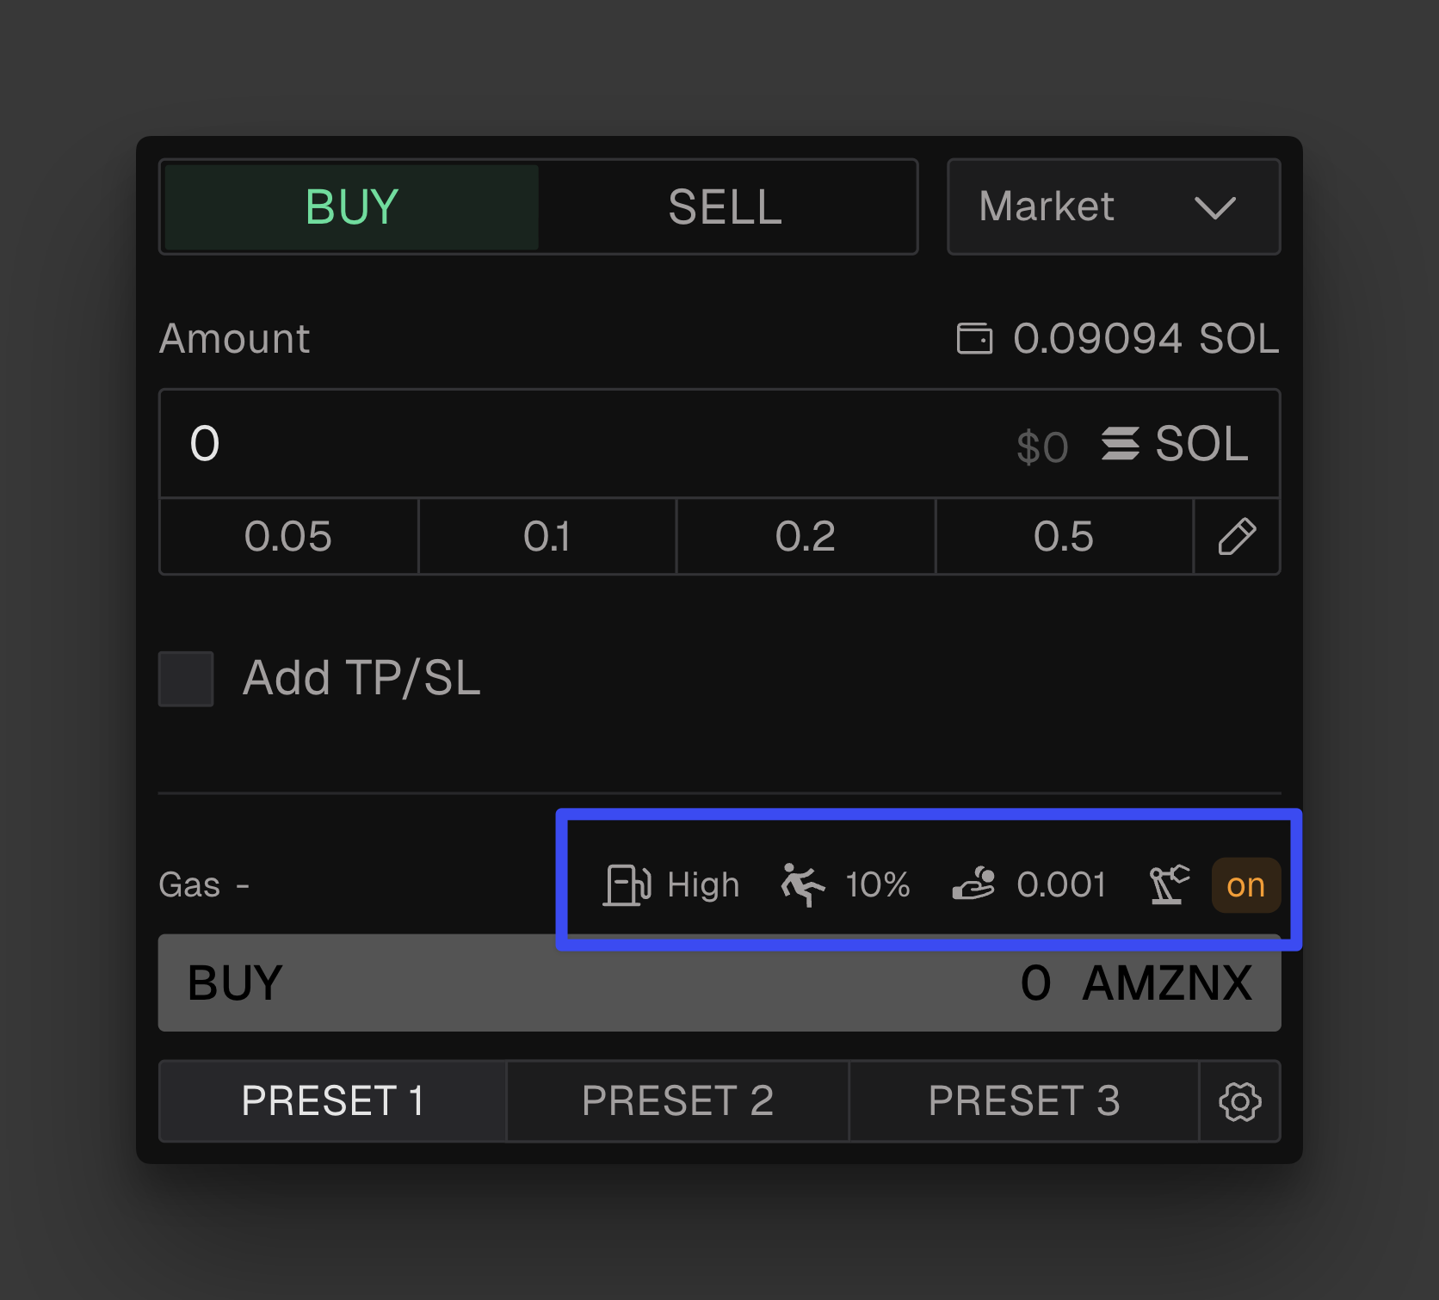Click the pencil icon to edit amounts

[1237, 537]
